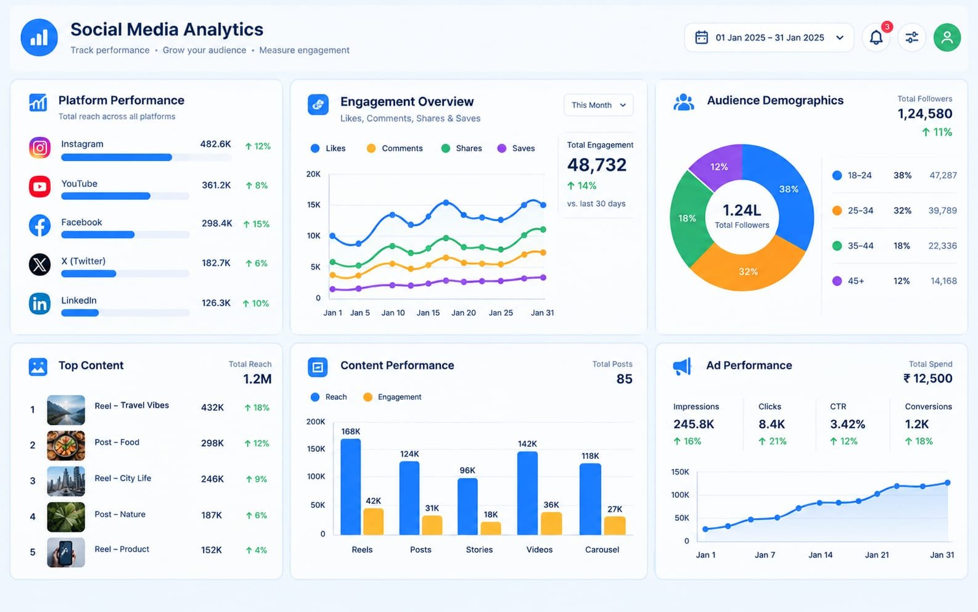
Task: Click the Videos 142K reach bar
Action: (x=527, y=493)
